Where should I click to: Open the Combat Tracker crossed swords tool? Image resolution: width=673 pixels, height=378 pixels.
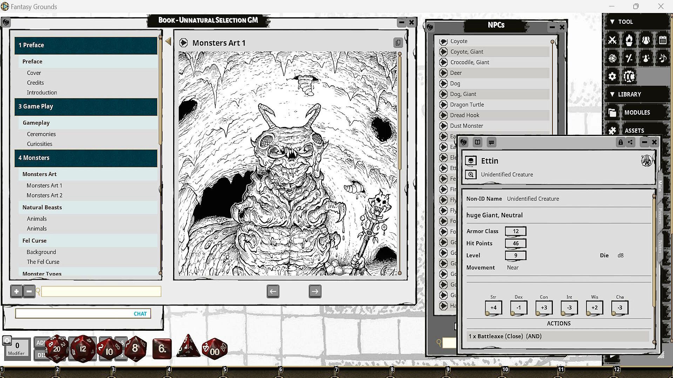pyautogui.click(x=612, y=40)
